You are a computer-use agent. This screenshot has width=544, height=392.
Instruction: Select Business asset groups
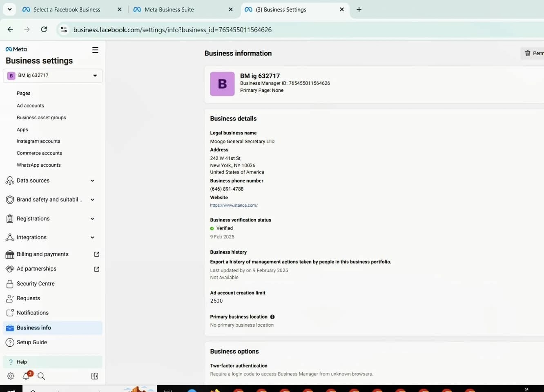point(41,118)
